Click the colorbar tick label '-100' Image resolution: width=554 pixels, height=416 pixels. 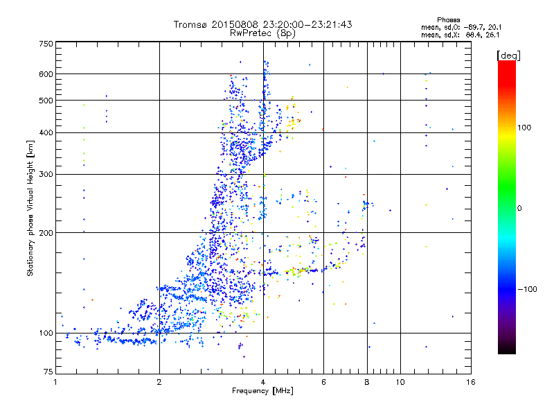527,289
